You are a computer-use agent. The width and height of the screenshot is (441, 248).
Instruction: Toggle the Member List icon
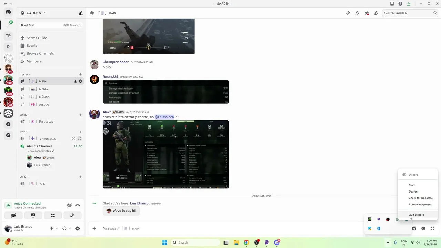point(376,13)
